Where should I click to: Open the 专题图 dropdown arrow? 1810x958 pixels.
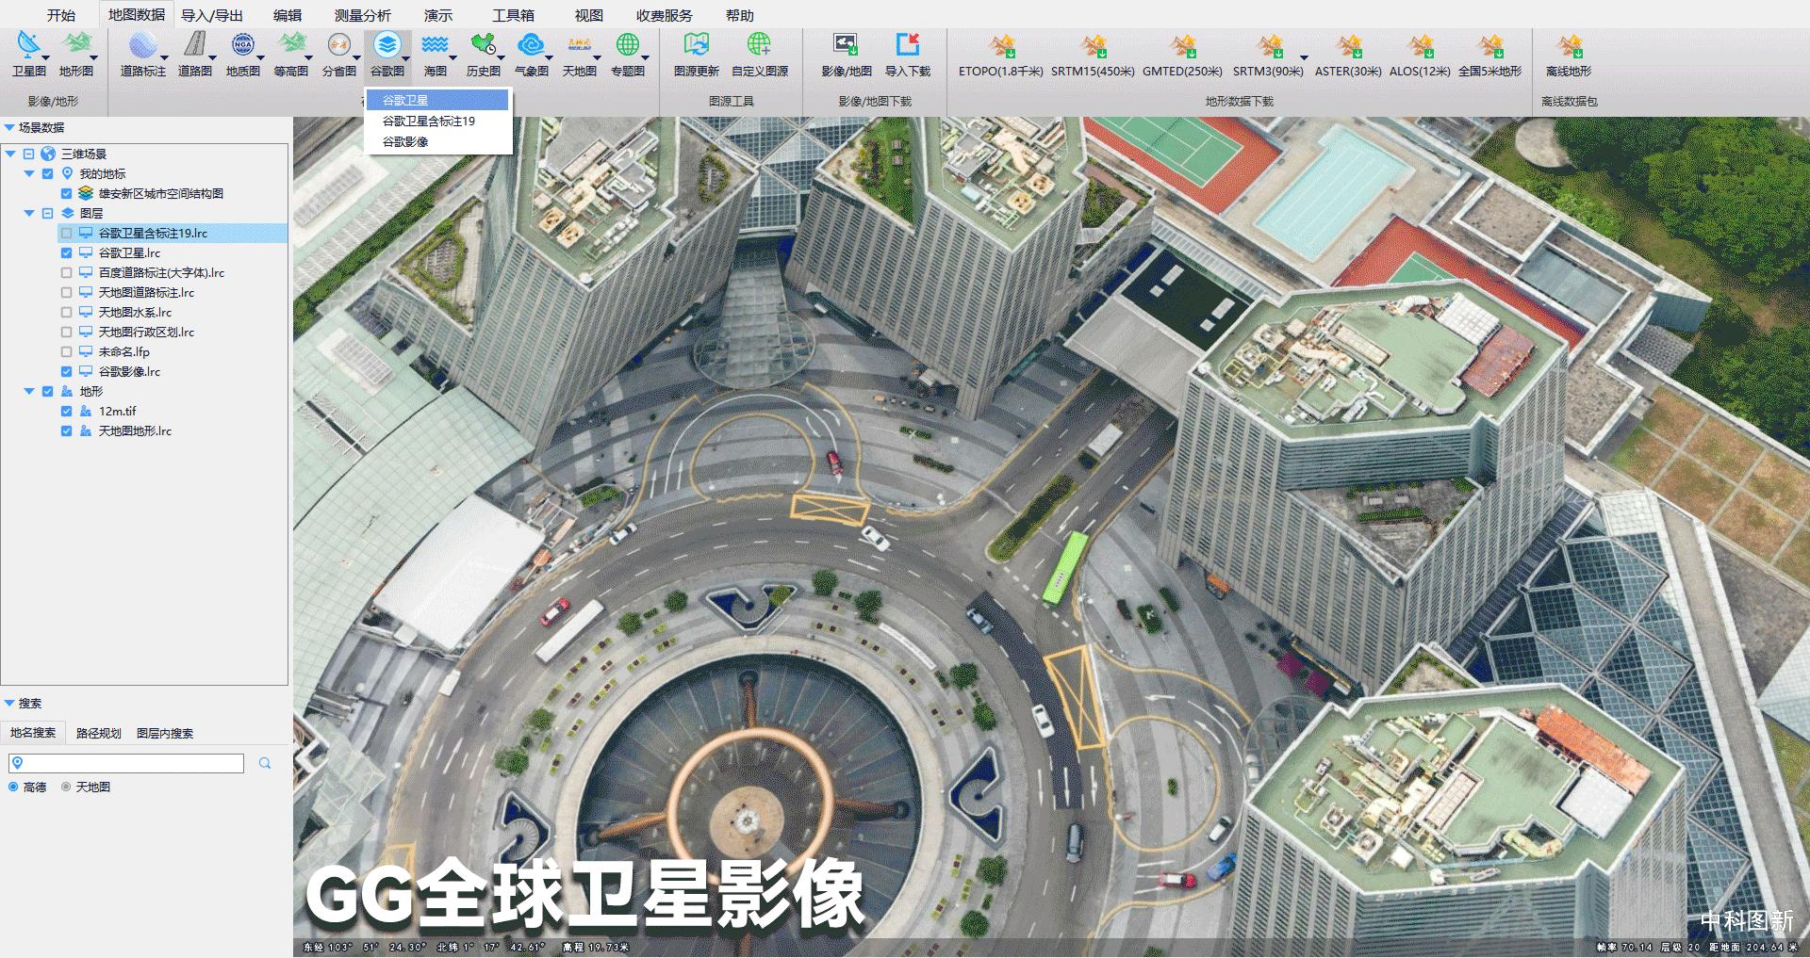tap(645, 57)
